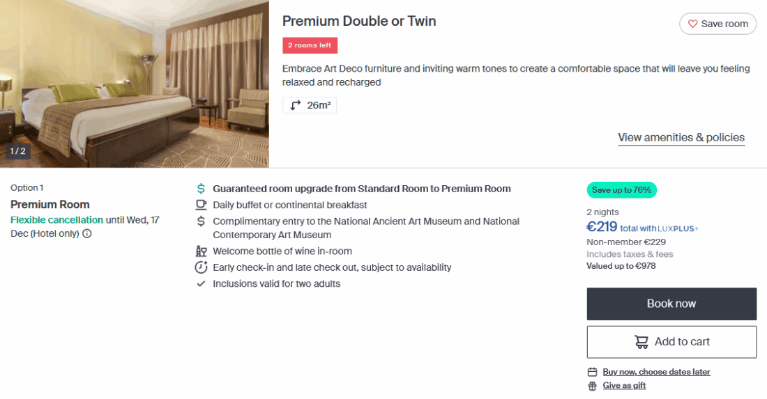This screenshot has height=399, width=767.
Task: Add the Premium Room to cart
Action: click(x=671, y=342)
